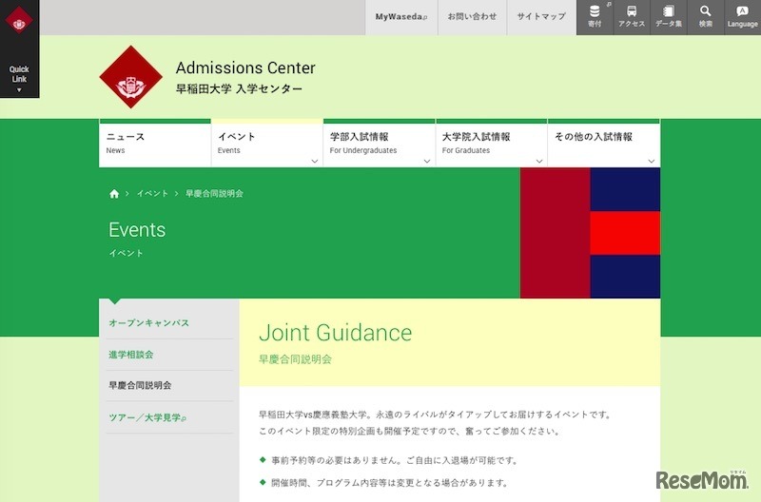Click the Admissions Center title text
The width and height of the screenshot is (761, 502).
tap(245, 68)
